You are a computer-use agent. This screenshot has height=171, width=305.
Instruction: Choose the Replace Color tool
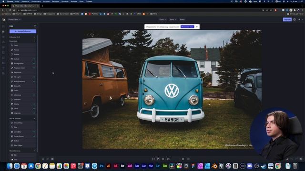coord(23,68)
